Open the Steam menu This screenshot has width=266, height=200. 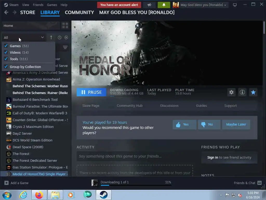pyautogui.click(x=14, y=5)
